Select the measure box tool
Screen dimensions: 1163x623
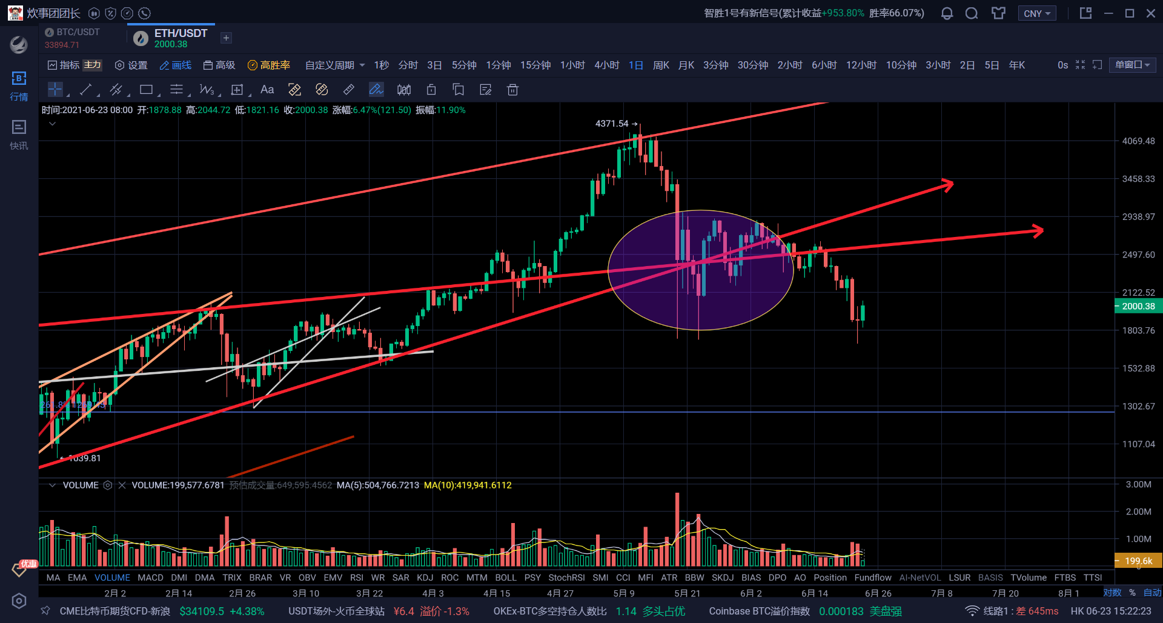(x=237, y=90)
